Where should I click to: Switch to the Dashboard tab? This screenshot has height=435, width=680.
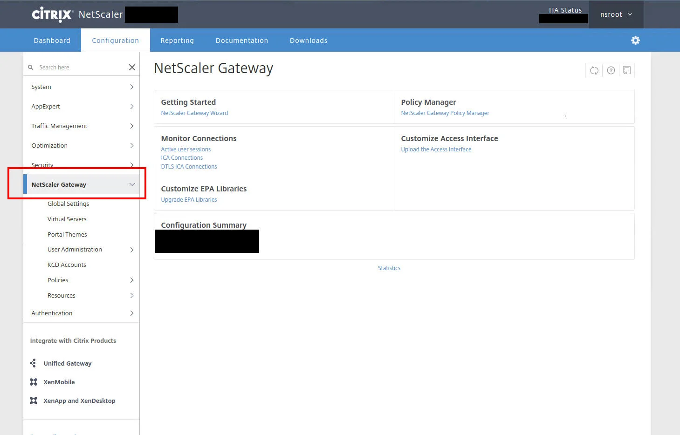coord(52,41)
